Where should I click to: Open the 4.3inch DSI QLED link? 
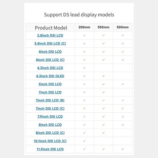click(50, 76)
